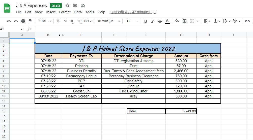The width and height of the screenshot is (253, 140).
Task: Open vertical align dropdown
Action: click(x=217, y=21)
